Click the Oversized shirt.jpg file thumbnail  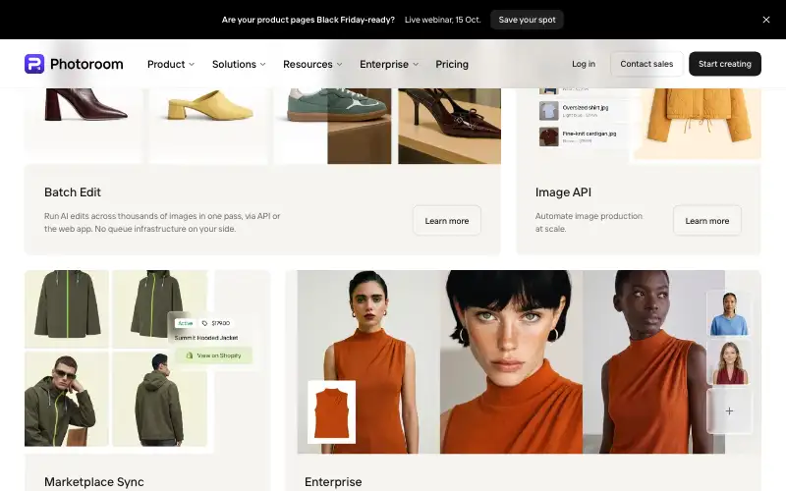point(549,110)
